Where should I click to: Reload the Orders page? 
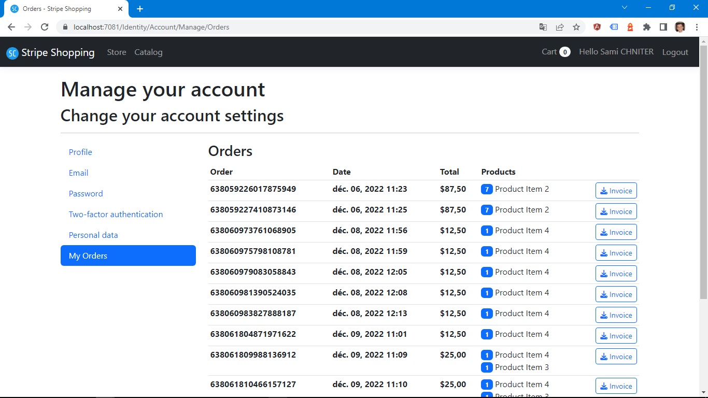tap(45, 27)
